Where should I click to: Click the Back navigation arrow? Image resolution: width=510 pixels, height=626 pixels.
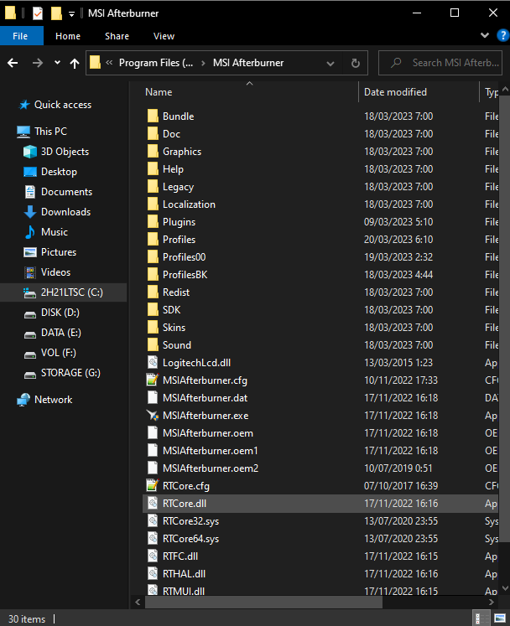click(x=13, y=63)
